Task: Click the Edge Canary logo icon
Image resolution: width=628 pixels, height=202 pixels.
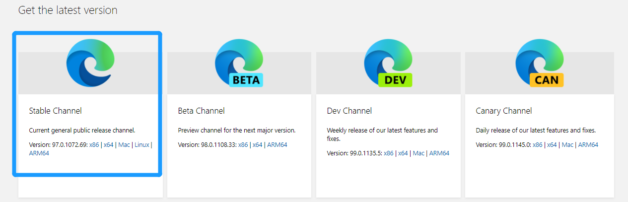Action: (x=539, y=63)
